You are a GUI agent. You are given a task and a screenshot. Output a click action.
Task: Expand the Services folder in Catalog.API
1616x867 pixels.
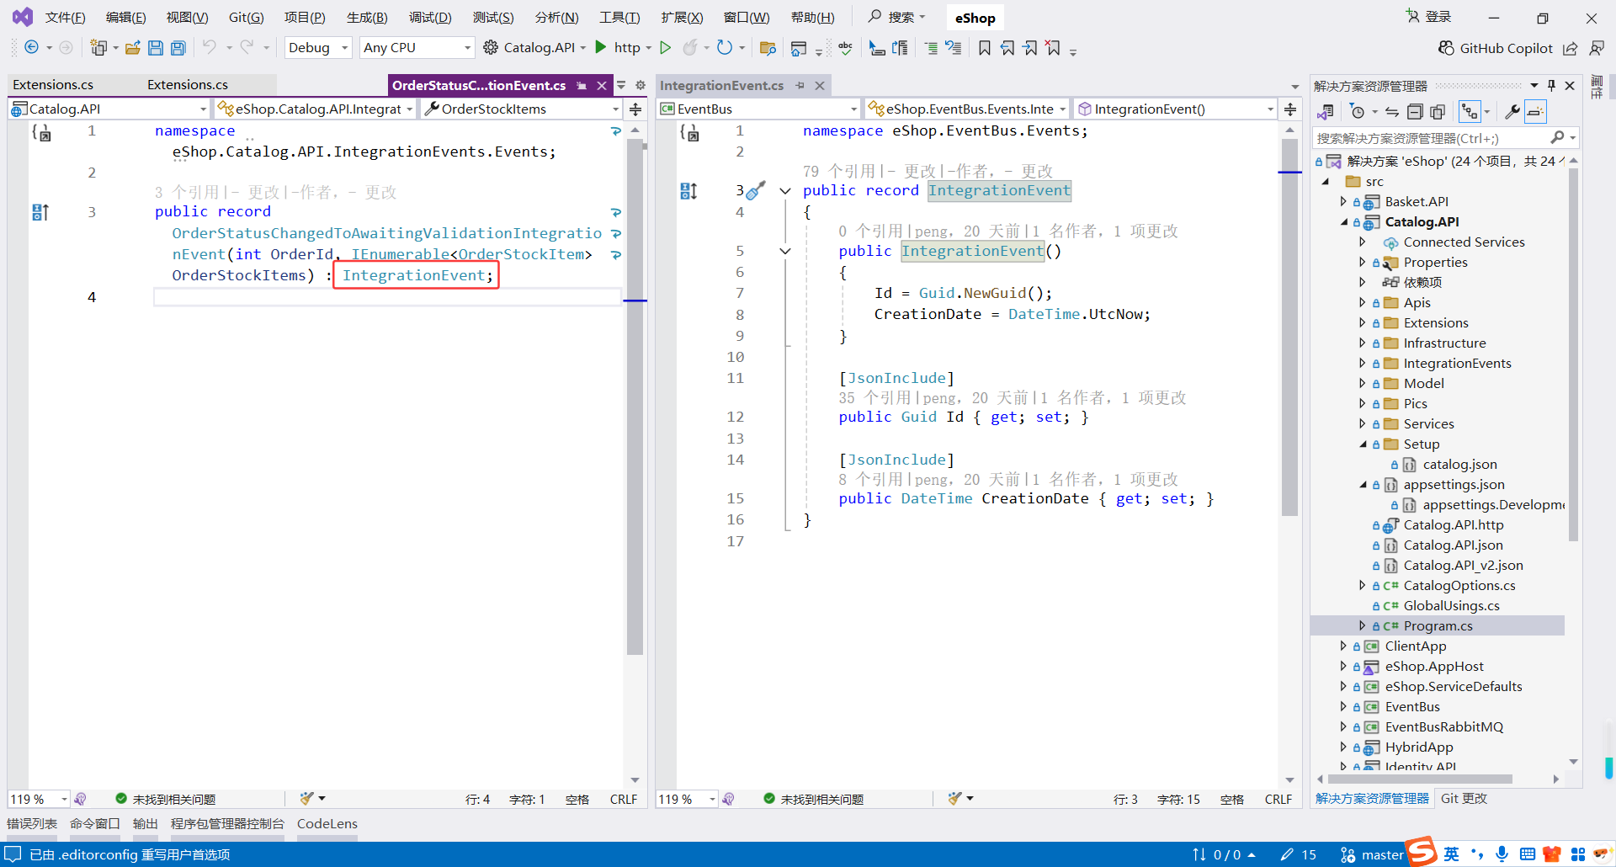point(1362,423)
